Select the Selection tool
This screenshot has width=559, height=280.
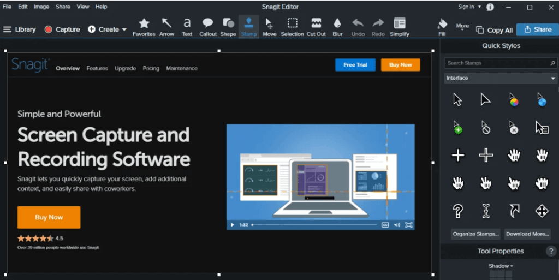pyautogui.click(x=293, y=27)
